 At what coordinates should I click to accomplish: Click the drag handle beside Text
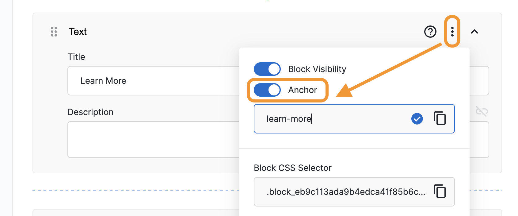point(54,32)
